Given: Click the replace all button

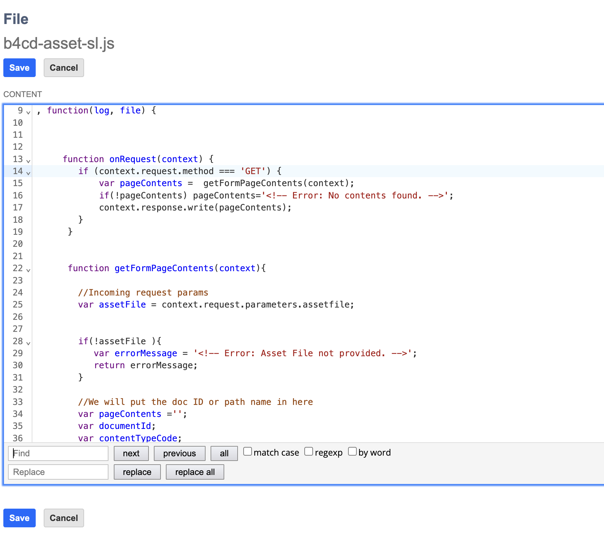Looking at the screenshot, I should (195, 472).
